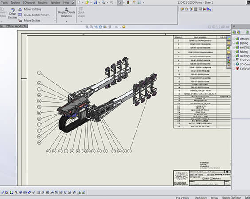Rebuild the drawing with the traffic light icon
The height and width of the screenshot is (199, 250).
click(128, 2)
